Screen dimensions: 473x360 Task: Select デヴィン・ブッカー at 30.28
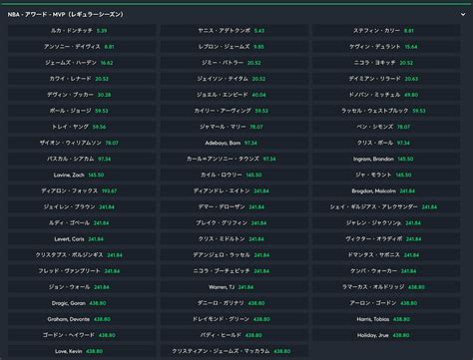tap(82, 95)
